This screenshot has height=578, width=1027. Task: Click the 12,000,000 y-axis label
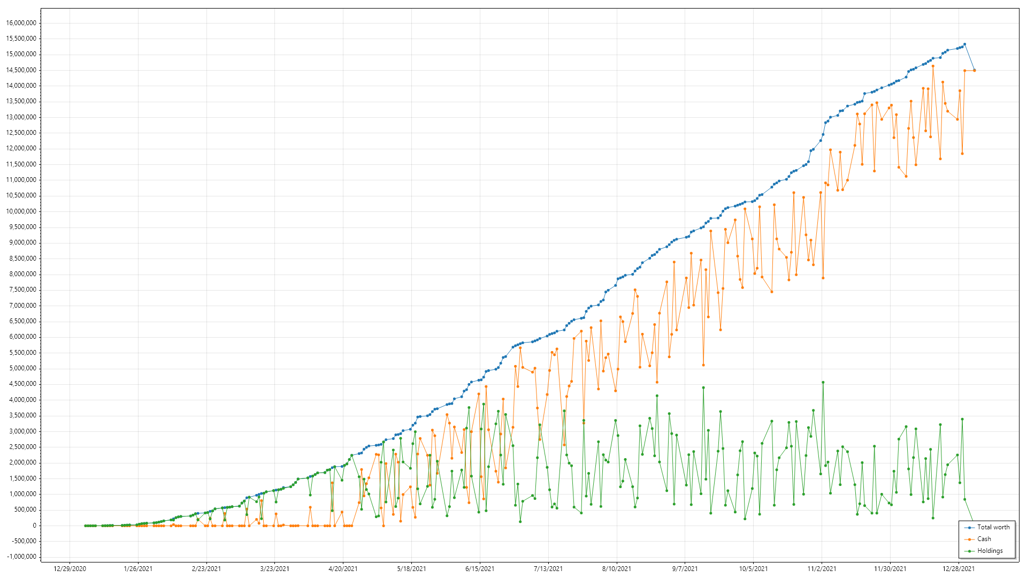tap(21, 148)
